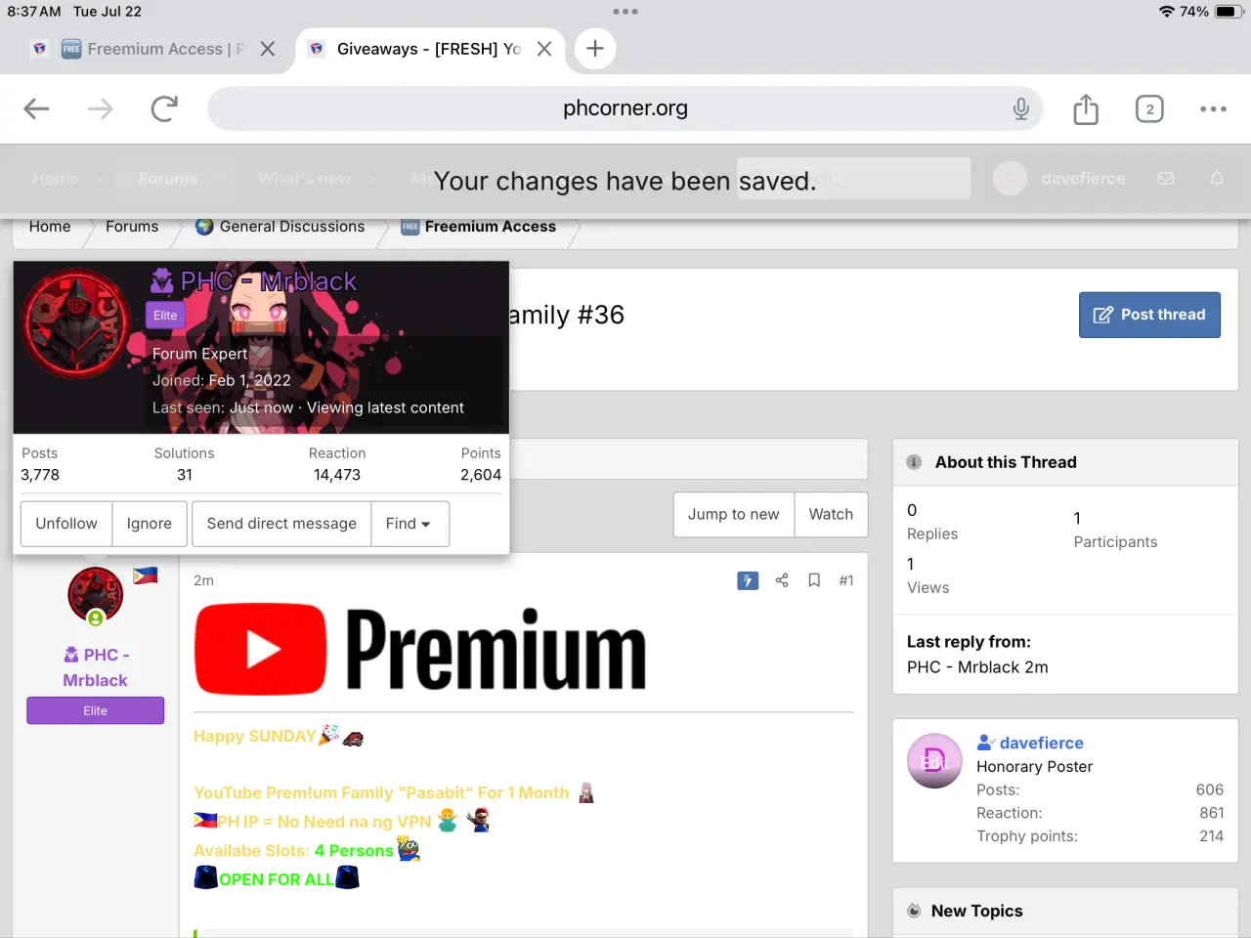
Task: Click the Philippine flag icon beside avatar
Action: tap(146, 576)
